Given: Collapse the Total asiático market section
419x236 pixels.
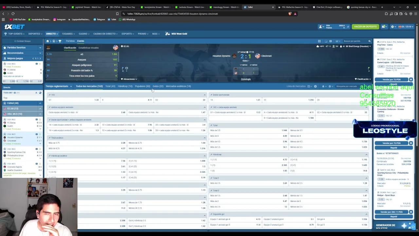Looking at the screenshot, I should 205,138.
